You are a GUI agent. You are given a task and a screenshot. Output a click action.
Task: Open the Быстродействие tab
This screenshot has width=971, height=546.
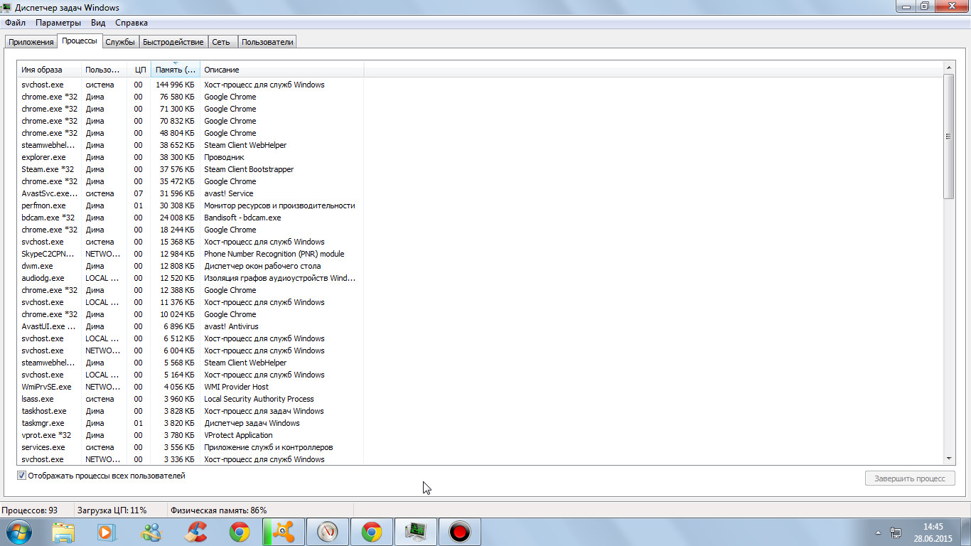tap(173, 42)
